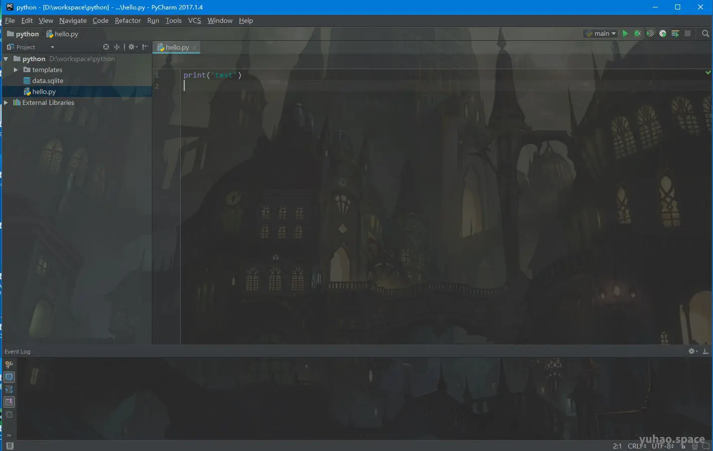The image size is (713, 451).
Task: Open Search Everywhere with the magnifier icon
Action: coord(706,33)
